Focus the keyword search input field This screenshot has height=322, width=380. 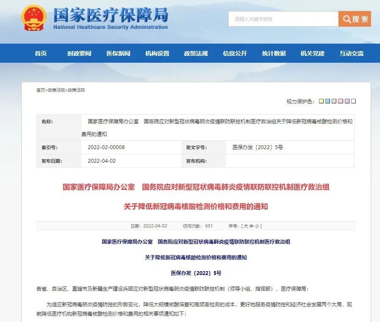point(283,19)
